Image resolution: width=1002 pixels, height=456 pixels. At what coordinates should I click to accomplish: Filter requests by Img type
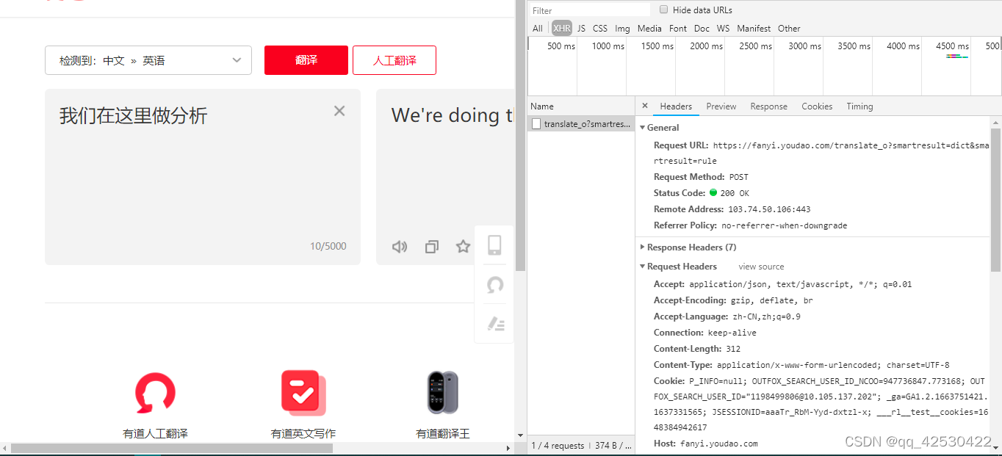coord(622,29)
